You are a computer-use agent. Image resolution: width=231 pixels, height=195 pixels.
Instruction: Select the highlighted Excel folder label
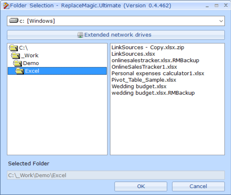click(x=32, y=71)
